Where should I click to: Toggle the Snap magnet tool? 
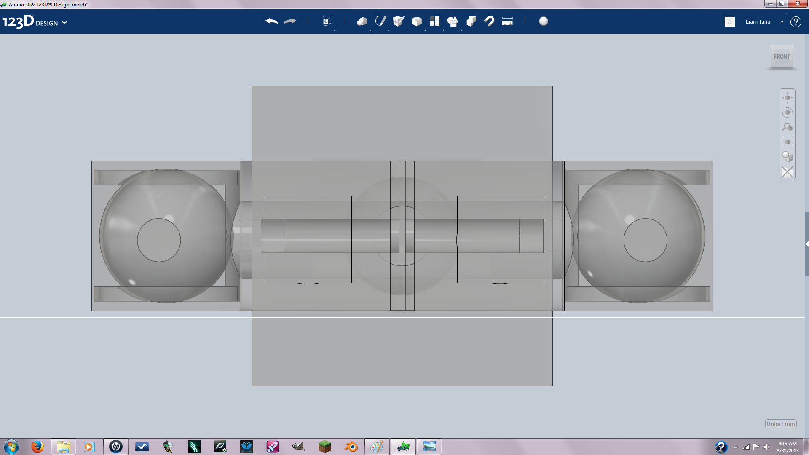[x=489, y=21]
